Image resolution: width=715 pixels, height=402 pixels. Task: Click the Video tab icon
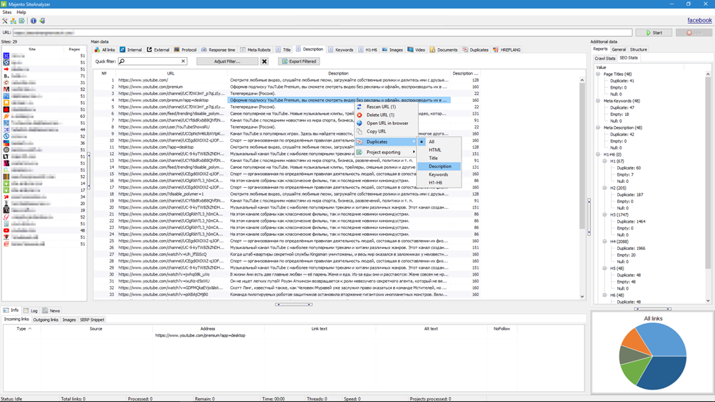[411, 50]
